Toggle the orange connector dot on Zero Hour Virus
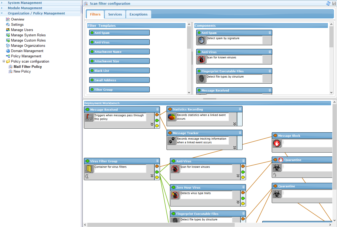Viewport: 337px width, 227px height. (243, 193)
